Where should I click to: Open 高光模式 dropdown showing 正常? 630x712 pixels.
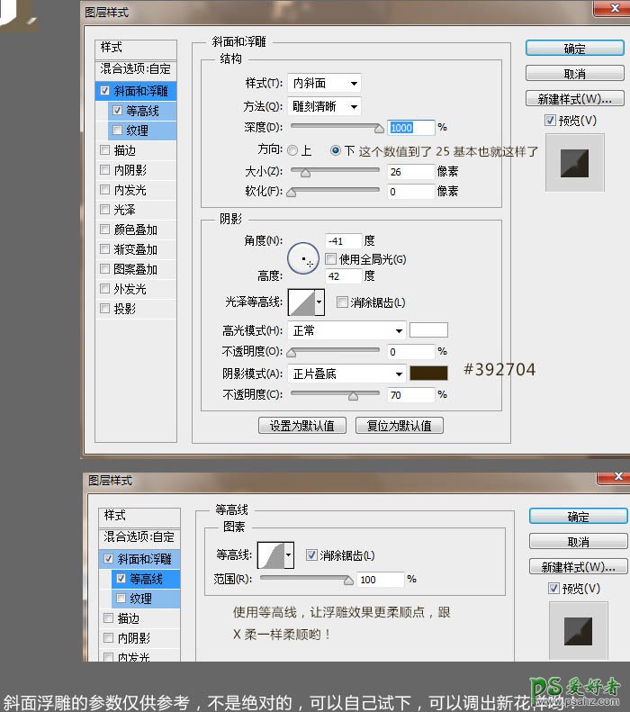346,330
